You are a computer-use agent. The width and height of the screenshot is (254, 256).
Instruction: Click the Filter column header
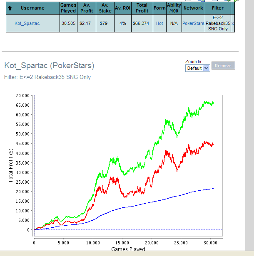click(x=218, y=8)
